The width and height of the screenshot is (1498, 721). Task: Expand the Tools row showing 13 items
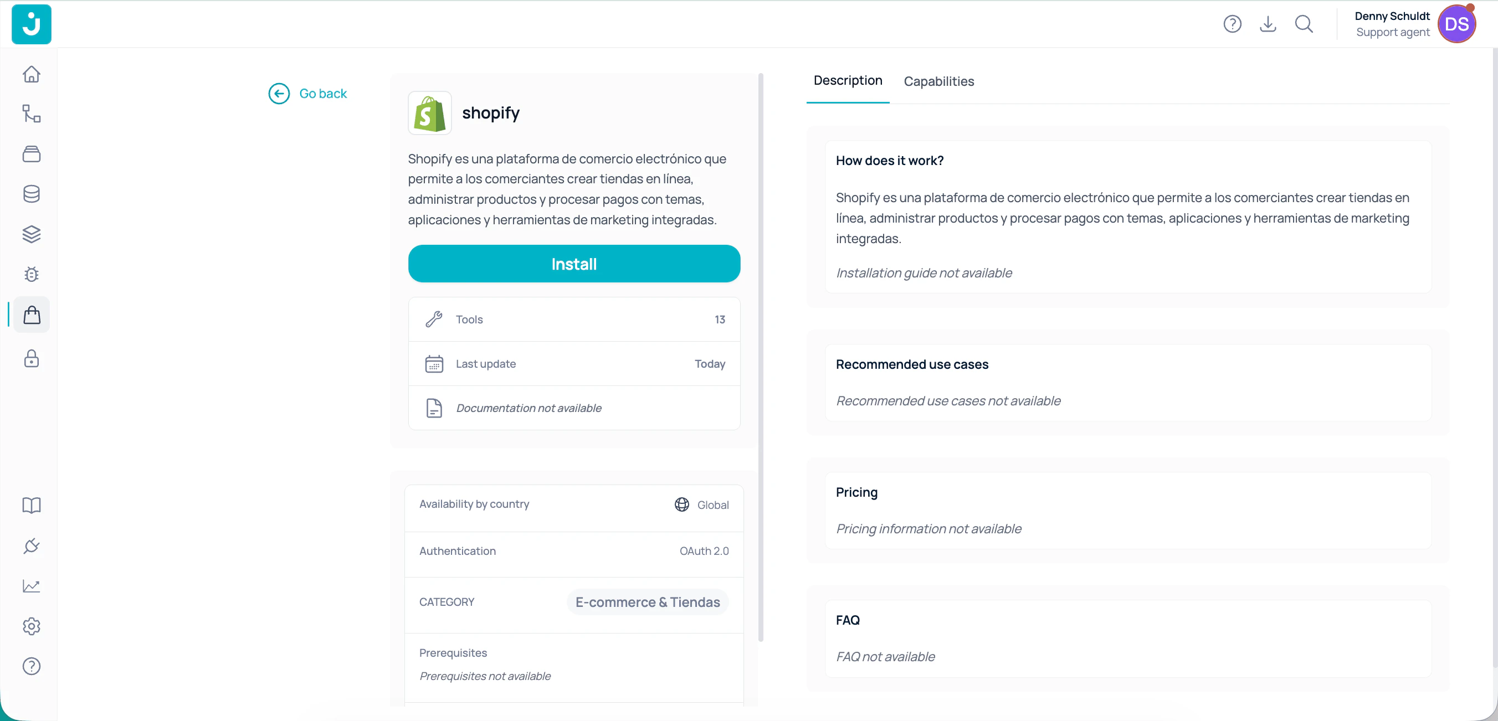(x=574, y=319)
